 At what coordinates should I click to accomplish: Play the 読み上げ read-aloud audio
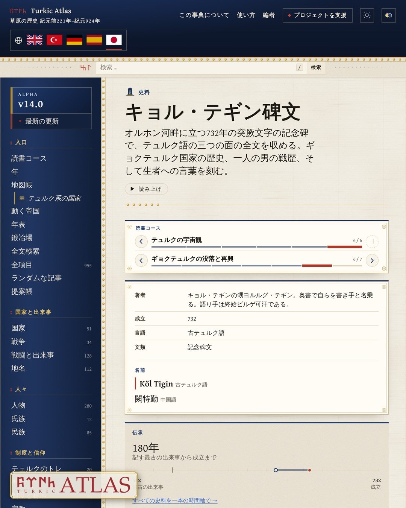pos(146,189)
